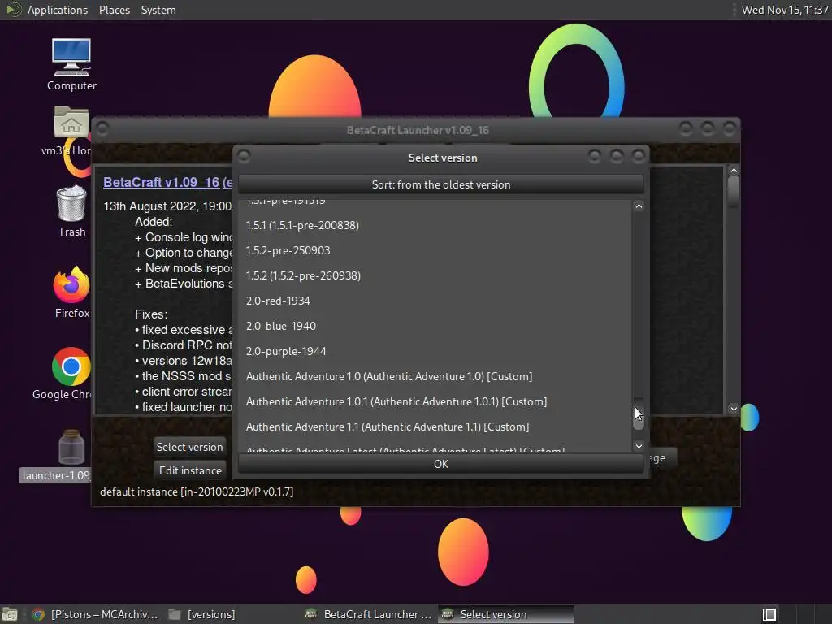Click version list scroll up arrow

[x=639, y=206]
